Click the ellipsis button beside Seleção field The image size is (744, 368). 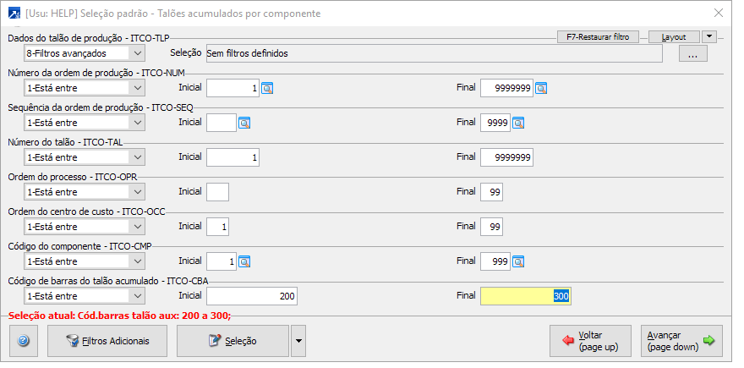(x=692, y=55)
